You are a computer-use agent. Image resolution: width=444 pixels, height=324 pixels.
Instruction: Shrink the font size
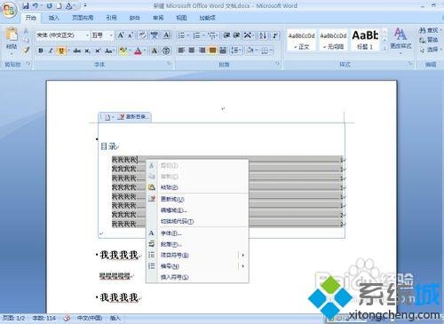coord(131,36)
